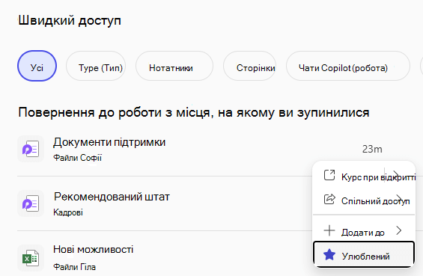
Task: Filter by Нотатники chip
Action: pyautogui.click(x=174, y=66)
